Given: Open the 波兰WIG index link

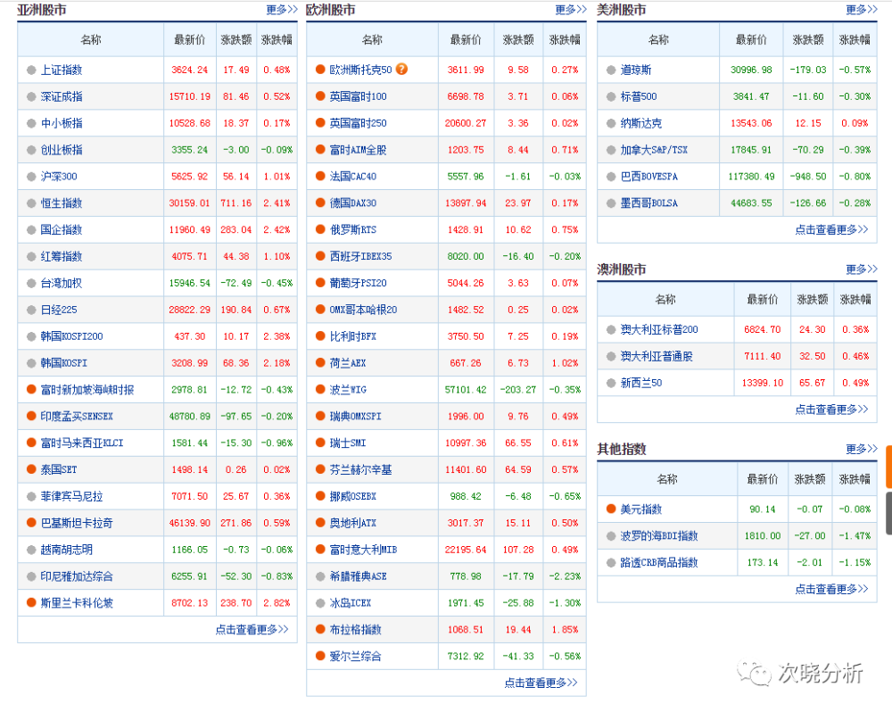Looking at the screenshot, I should pos(348,390).
